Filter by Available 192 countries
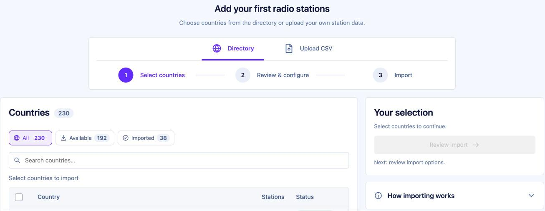This screenshot has height=211, width=545. click(x=85, y=138)
